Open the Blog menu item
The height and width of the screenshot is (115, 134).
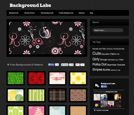(91, 13)
